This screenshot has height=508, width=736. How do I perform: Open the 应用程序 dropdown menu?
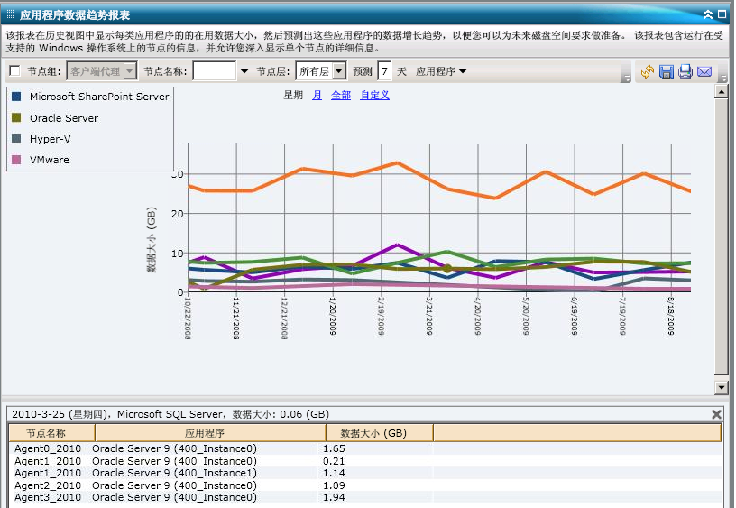point(441,71)
